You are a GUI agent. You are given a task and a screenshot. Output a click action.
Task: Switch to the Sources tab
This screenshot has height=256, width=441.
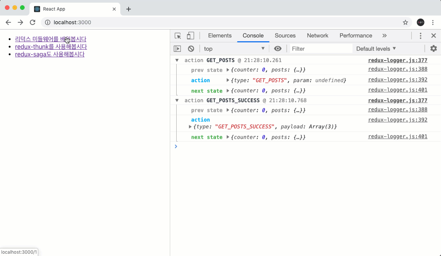(x=285, y=36)
